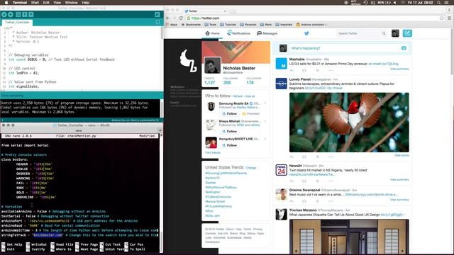Open the Arduino Serial Monitor

coord(157,14)
